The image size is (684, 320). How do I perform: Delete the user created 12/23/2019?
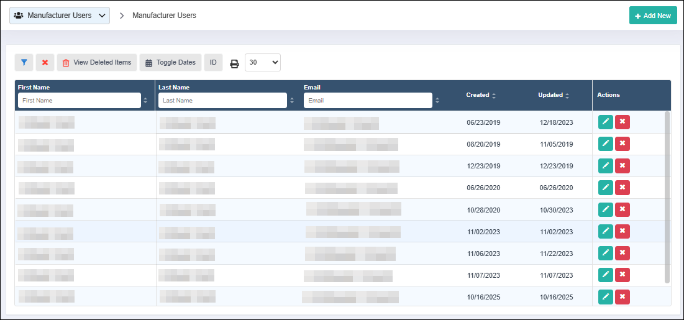point(622,166)
